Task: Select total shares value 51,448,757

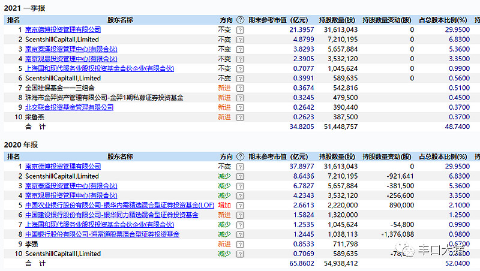Action: click(341, 127)
